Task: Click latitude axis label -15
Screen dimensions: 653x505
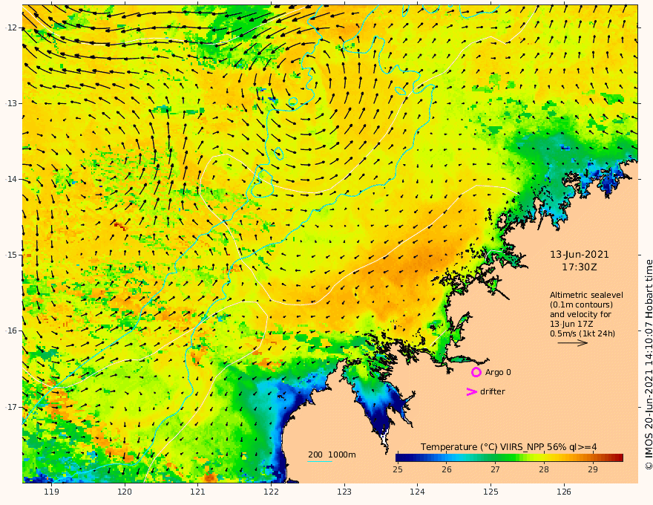Action: coord(11,255)
